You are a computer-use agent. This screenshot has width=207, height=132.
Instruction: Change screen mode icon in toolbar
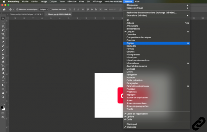3,117
